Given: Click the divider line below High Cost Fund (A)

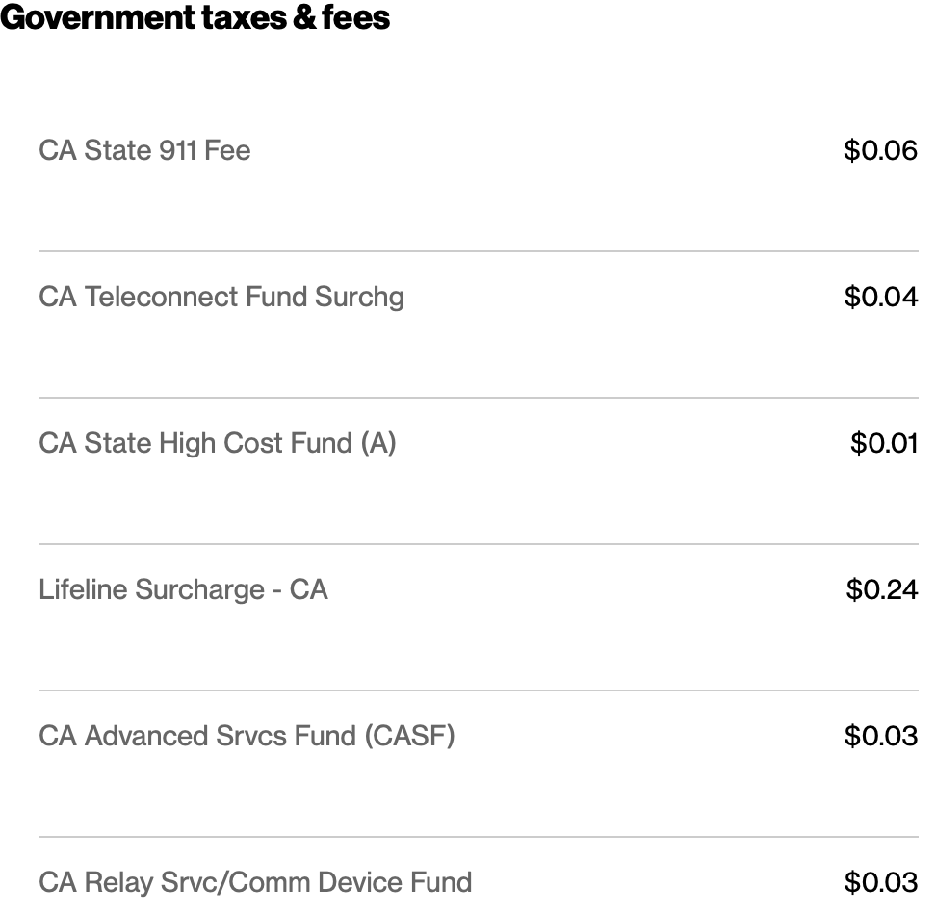Looking at the screenshot, I should (479, 544).
